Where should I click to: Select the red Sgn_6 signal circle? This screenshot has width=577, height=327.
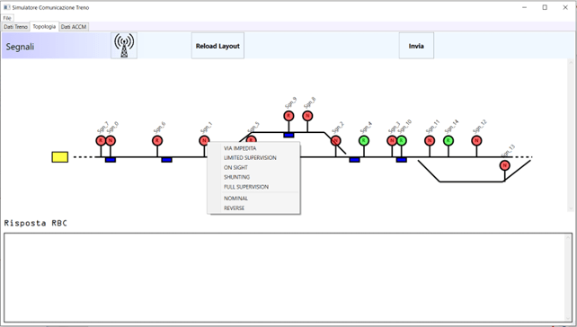(x=157, y=140)
